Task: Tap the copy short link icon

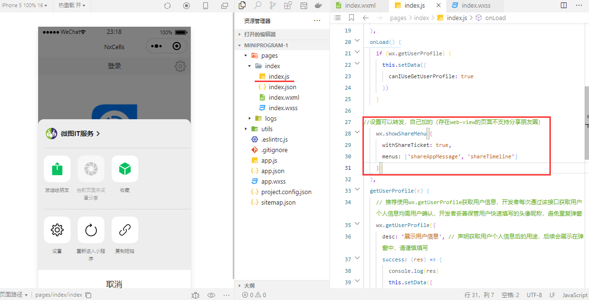Action: [x=125, y=230]
